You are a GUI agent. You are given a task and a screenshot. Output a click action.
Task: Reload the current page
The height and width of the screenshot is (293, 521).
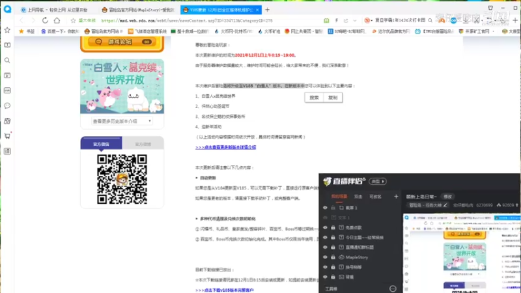pyautogui.click(x=45, y=21)
